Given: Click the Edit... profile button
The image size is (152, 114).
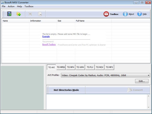Looking at the screenshot, I should (x=142, y=81).
